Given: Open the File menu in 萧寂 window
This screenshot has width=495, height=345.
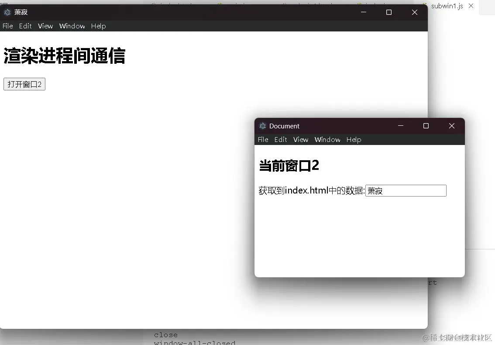Looking at the screenshot, I should point(7,26).
